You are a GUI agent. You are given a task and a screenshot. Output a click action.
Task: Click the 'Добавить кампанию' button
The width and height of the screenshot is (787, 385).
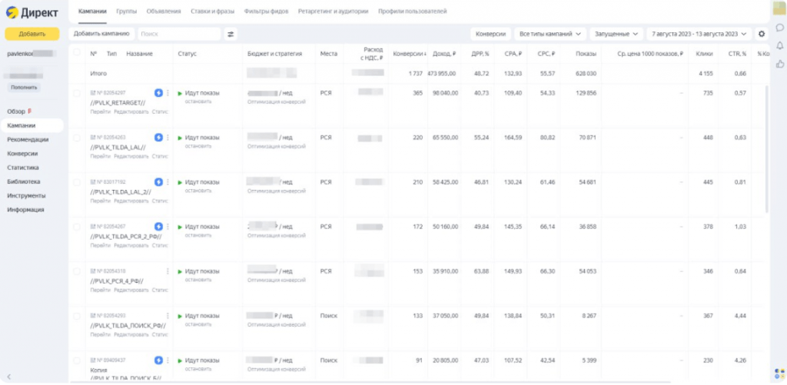click(101, 34)
